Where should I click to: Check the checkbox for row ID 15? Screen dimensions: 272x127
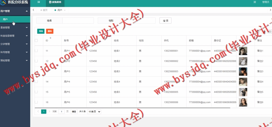36,92
